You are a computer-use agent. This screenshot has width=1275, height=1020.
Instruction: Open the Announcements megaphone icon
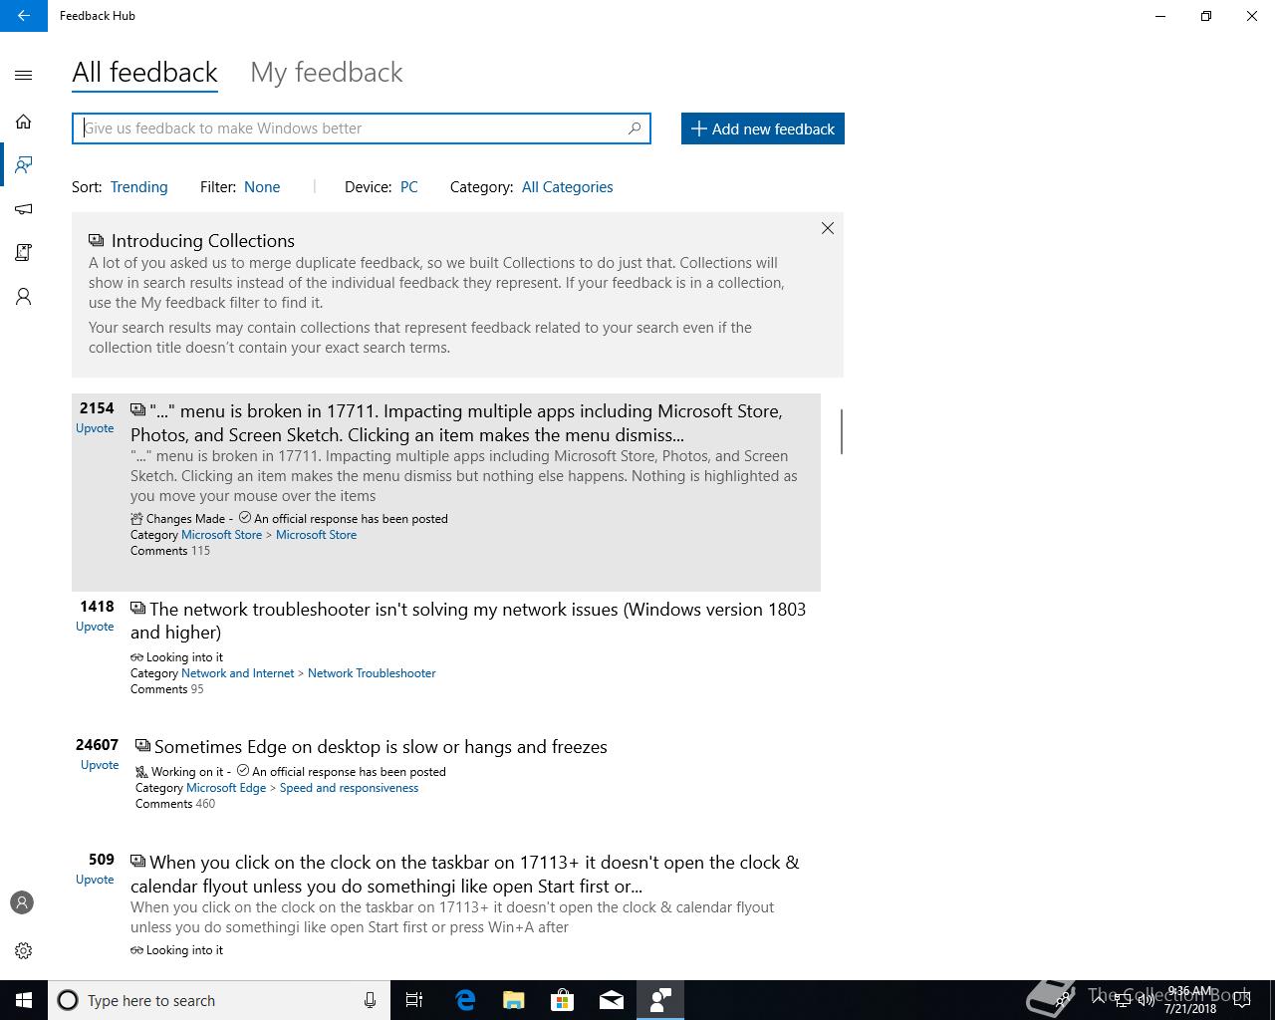tap(24, 209)
